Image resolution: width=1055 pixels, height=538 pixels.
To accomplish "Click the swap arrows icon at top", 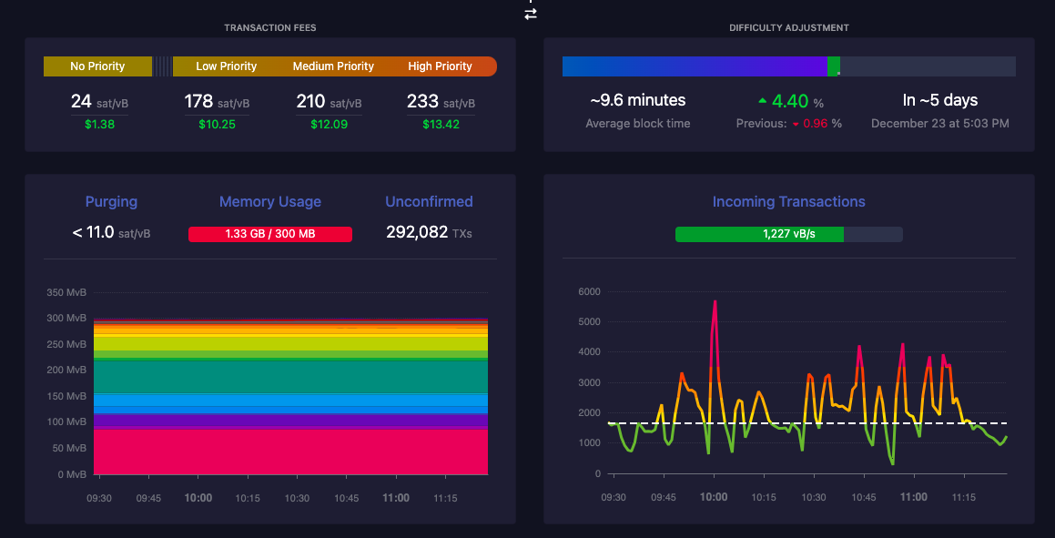I will [x=530, y=14].
